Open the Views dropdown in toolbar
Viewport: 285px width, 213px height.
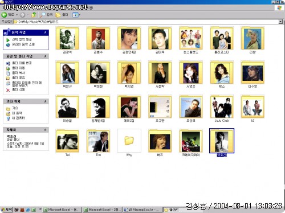tap(76, 15)
